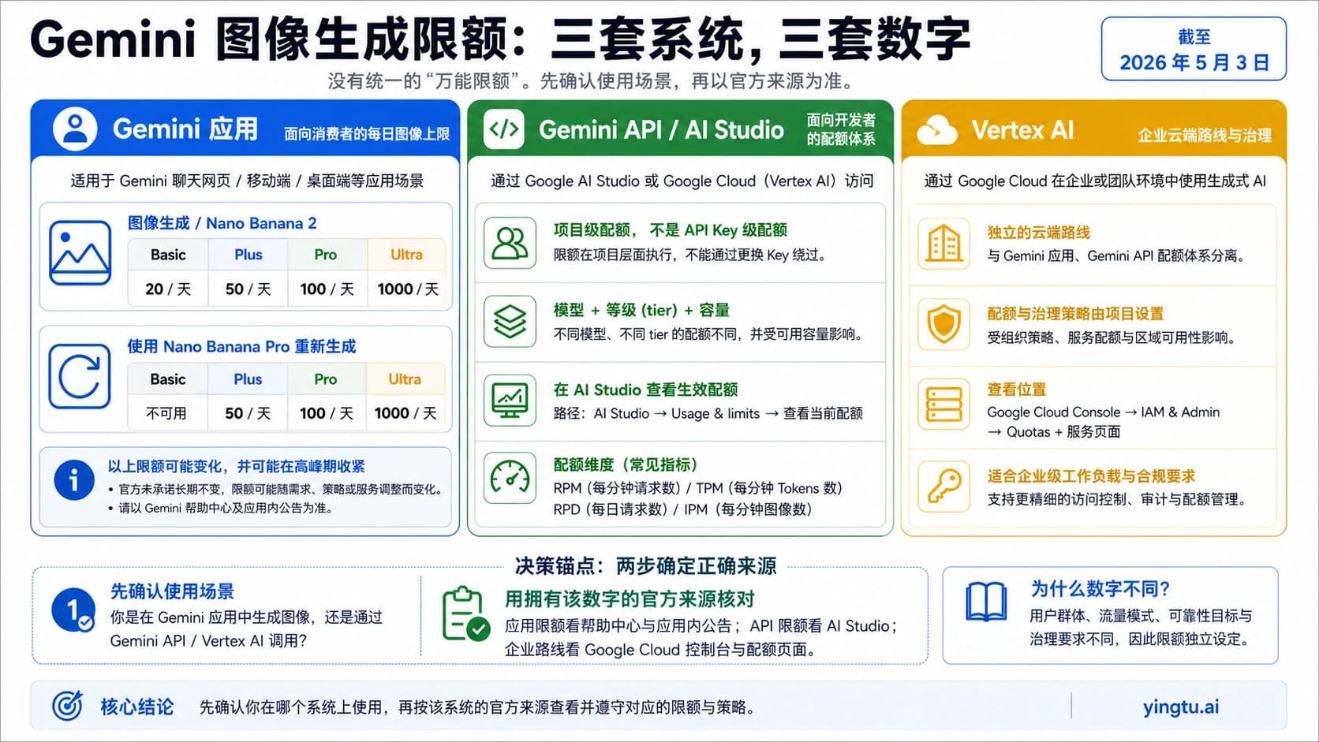Viewport: 1319px width, 742px height.
Task: Click the clipboard checkmark icon beside 用拥有该数字的官方来源核对
Action: (465, 613)
